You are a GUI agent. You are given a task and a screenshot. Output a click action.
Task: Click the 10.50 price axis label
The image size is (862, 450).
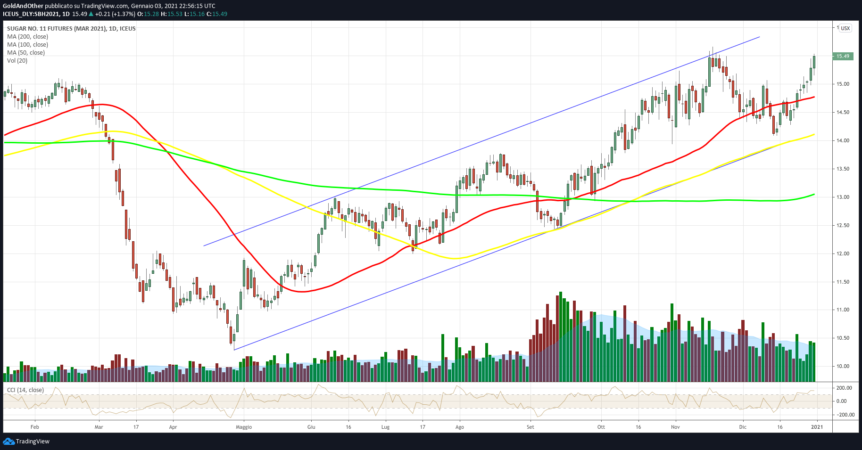[843, 338]
